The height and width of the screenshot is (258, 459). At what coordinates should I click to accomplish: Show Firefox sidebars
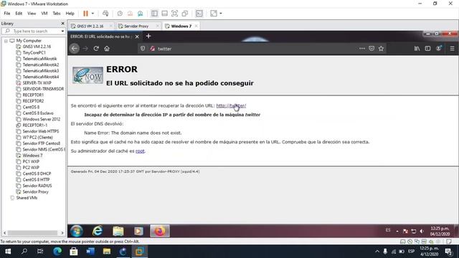(427, 49)
